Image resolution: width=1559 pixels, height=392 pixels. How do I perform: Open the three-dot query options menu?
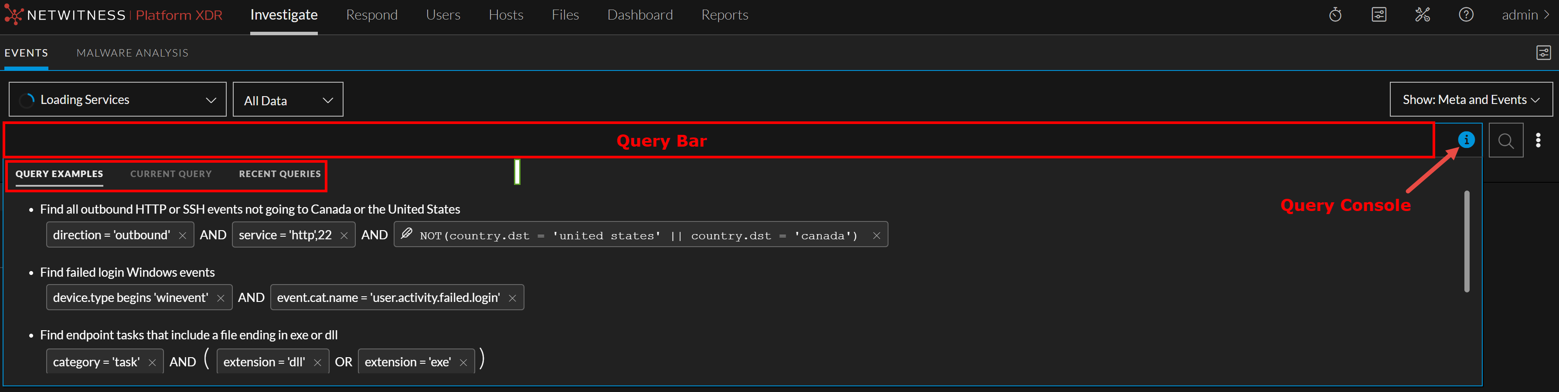click(1539, 140)
